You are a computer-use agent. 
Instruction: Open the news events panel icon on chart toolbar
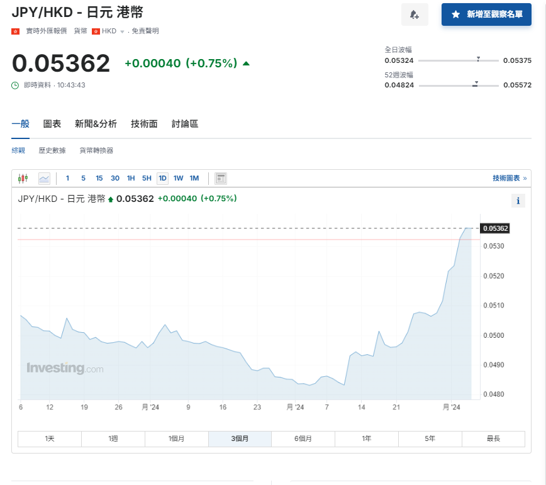pos(220,178)
